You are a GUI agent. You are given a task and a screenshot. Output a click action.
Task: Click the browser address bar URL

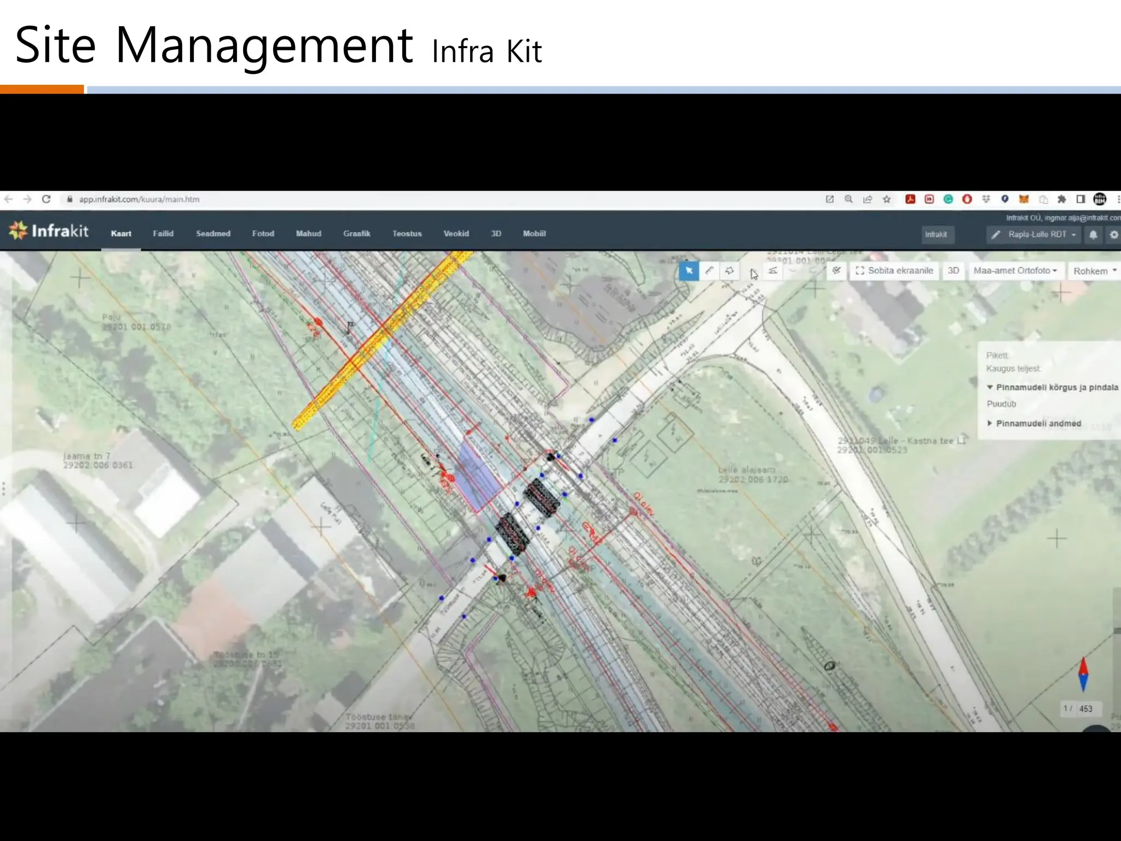[139, 199]
